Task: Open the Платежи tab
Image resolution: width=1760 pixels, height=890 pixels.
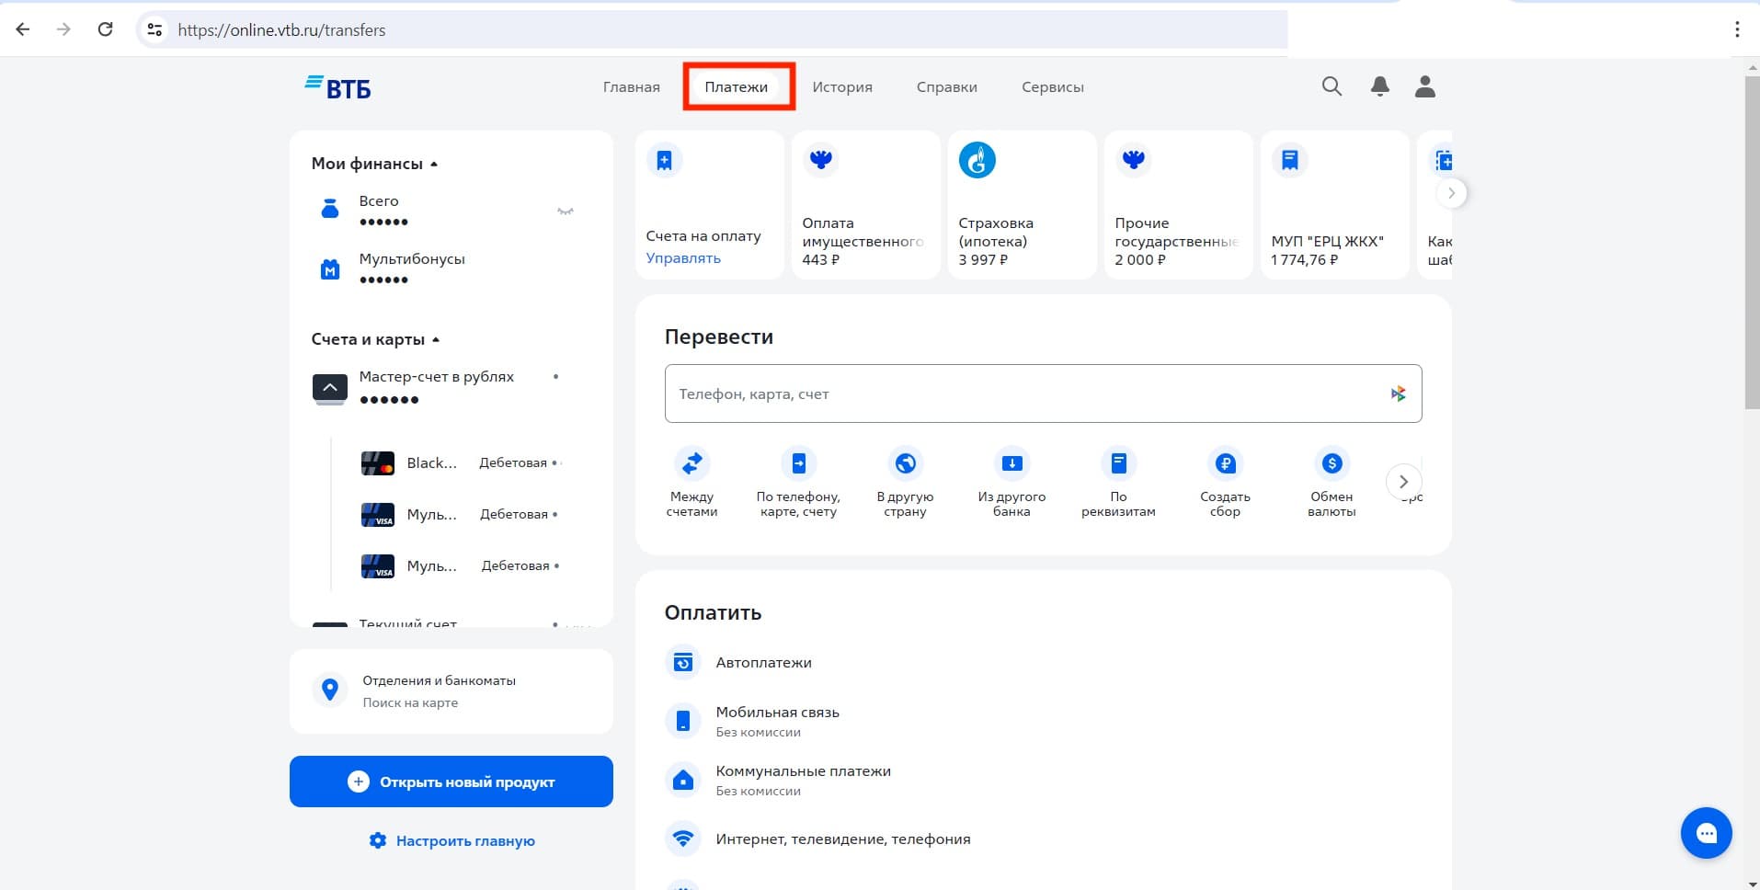Action: point(737,87)
